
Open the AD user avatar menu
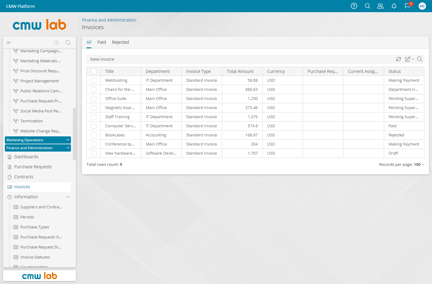[x=422, y=6]
